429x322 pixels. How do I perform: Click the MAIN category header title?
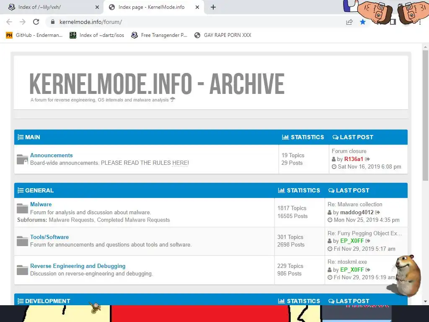tap(33, 137)
